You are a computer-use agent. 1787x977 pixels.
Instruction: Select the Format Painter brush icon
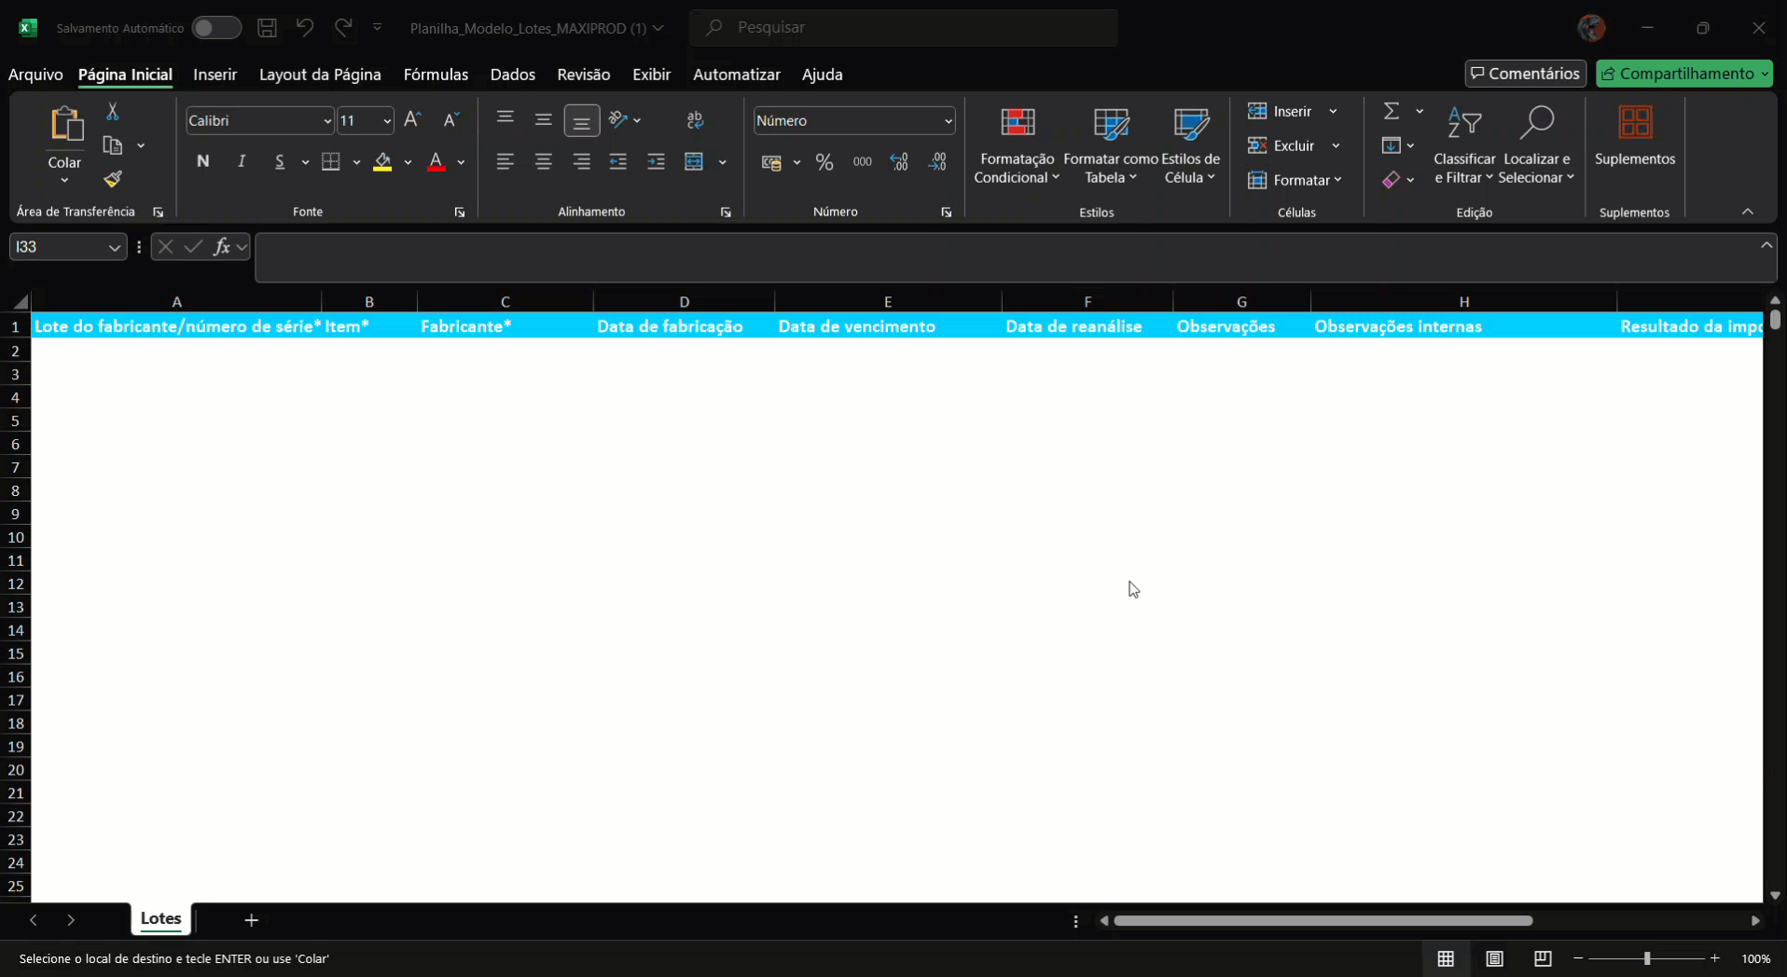[113, 179]
